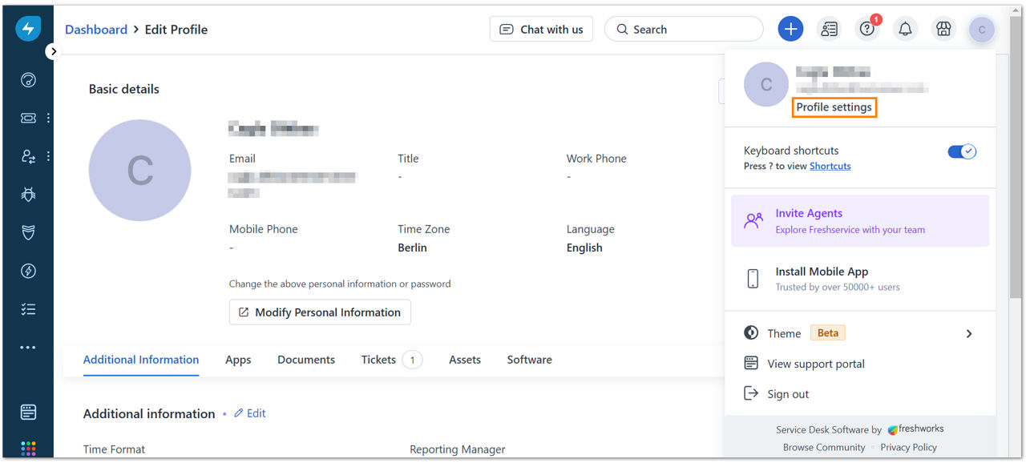
Task: Open the help icon with red badge
Action: click(x=867, y=30)
